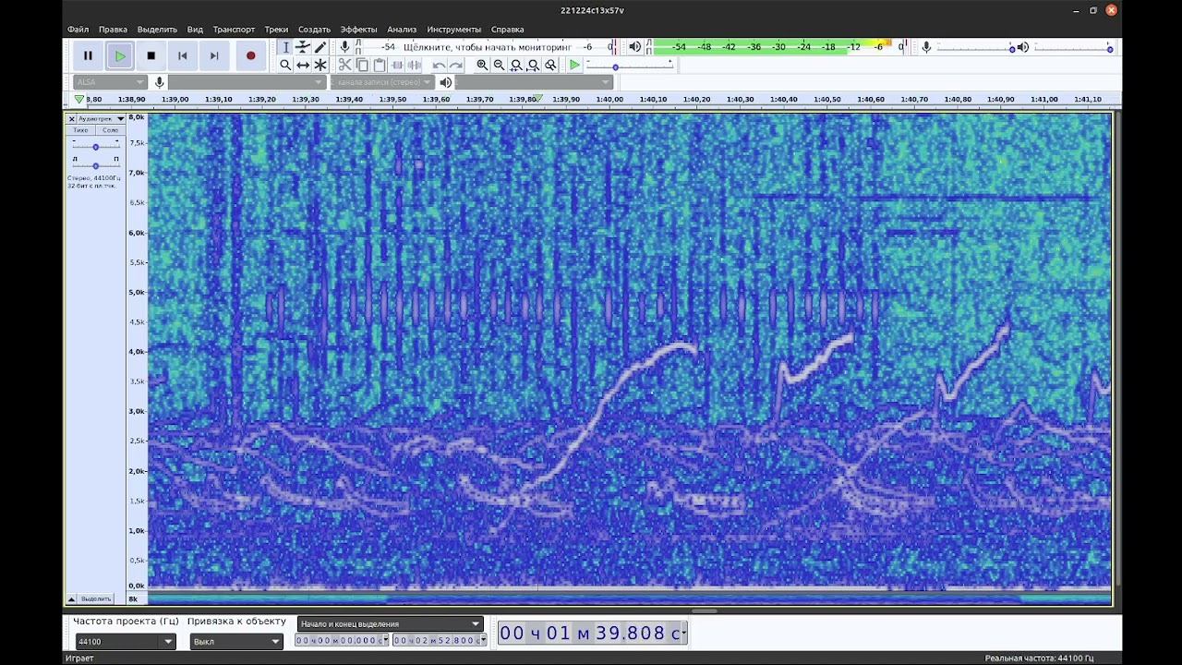Adjust the track gain slider
The width and height of the screenshot is (1182, 665).
95,147
